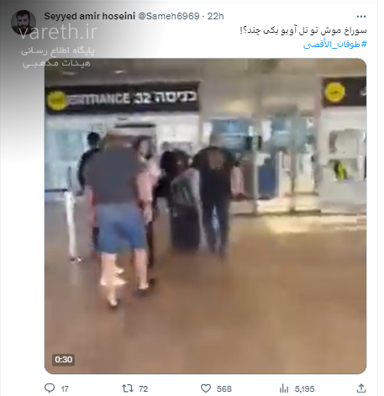Click the retweet count 72
This screenshot has height=396, width=384.
point(143,388)
